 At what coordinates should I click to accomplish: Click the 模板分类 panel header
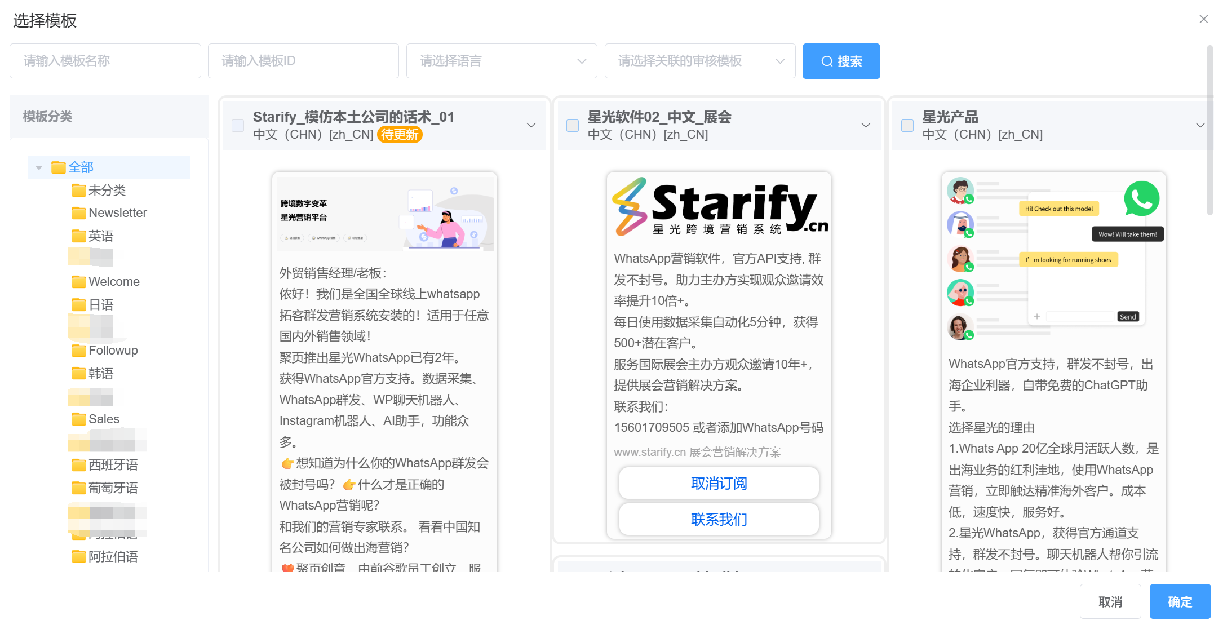[109, 117]
